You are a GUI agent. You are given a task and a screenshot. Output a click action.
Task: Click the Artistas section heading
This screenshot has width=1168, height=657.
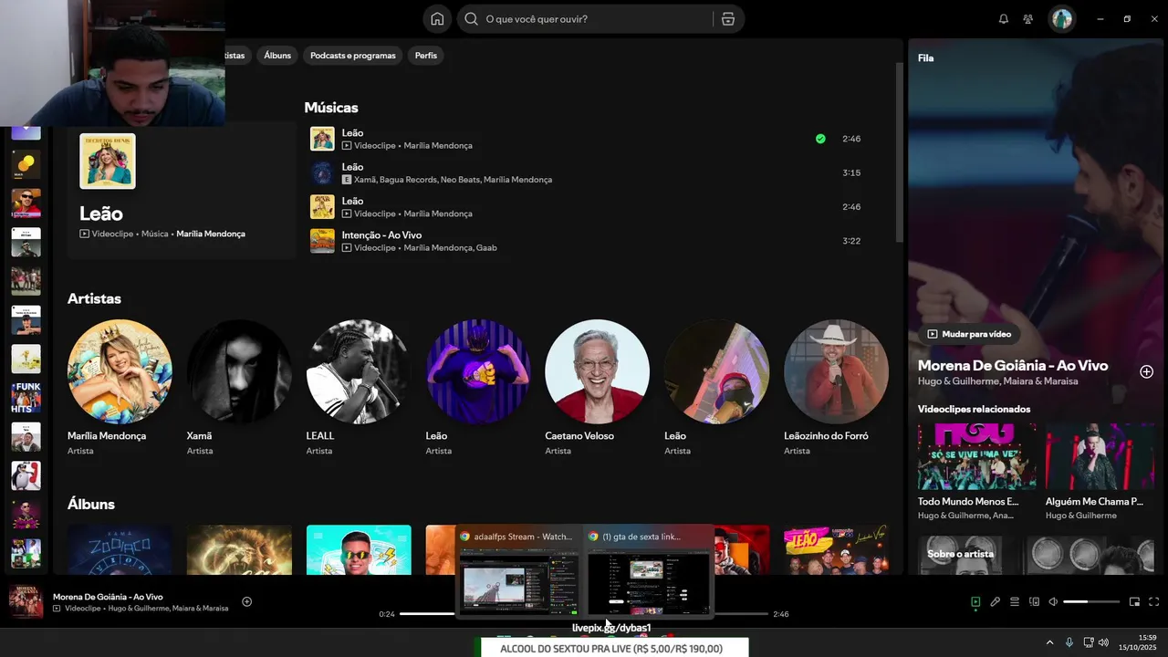coord(94,298)
